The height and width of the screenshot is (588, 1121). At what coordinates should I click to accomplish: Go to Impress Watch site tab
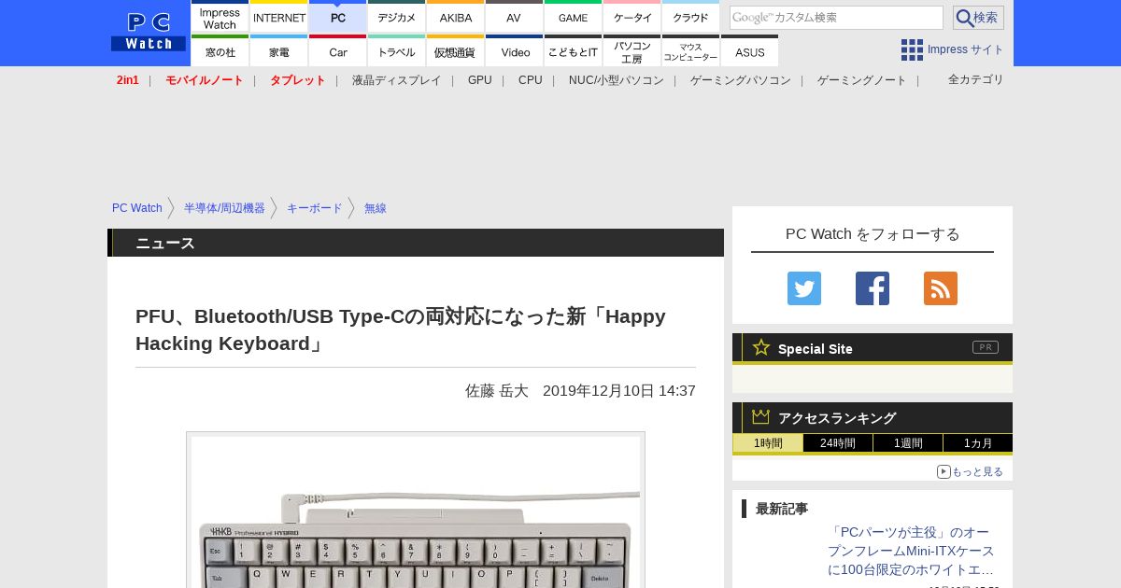point(220,16)
